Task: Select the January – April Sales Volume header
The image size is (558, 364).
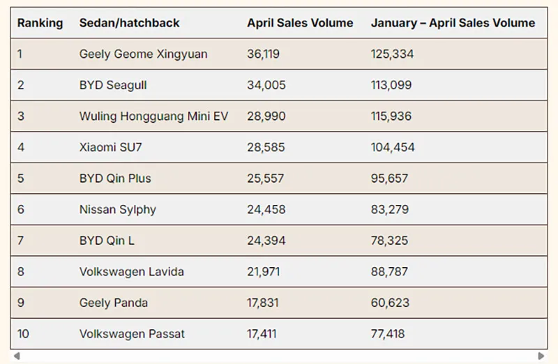Action: coord(453,23)
